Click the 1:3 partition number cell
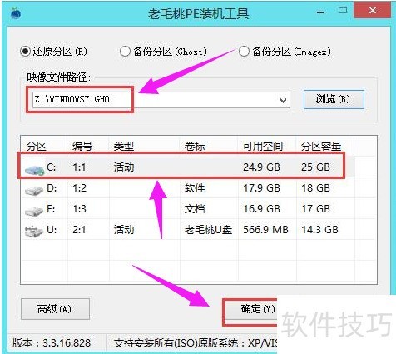 tap(79, 209)
